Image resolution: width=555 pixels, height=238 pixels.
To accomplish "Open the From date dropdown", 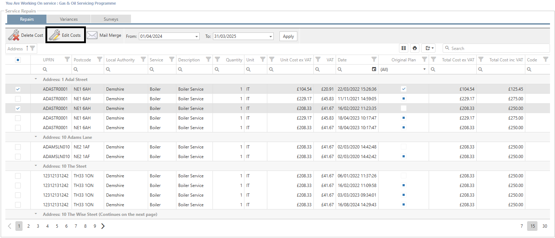I will [x=197, y=36].
